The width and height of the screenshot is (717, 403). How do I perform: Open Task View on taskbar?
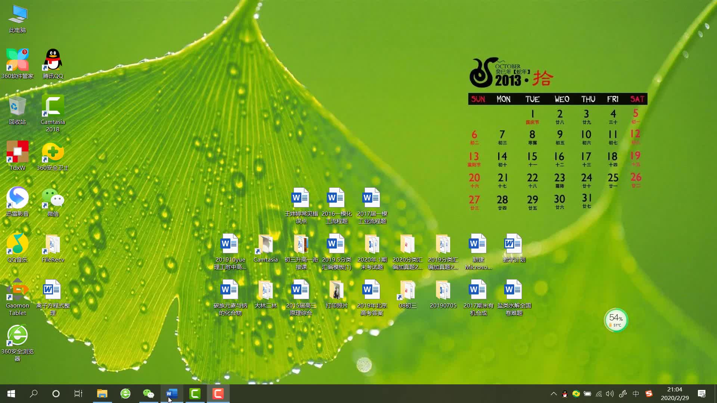coord(78,394)
